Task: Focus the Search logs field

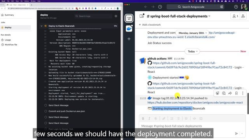Action: point(93,16)
